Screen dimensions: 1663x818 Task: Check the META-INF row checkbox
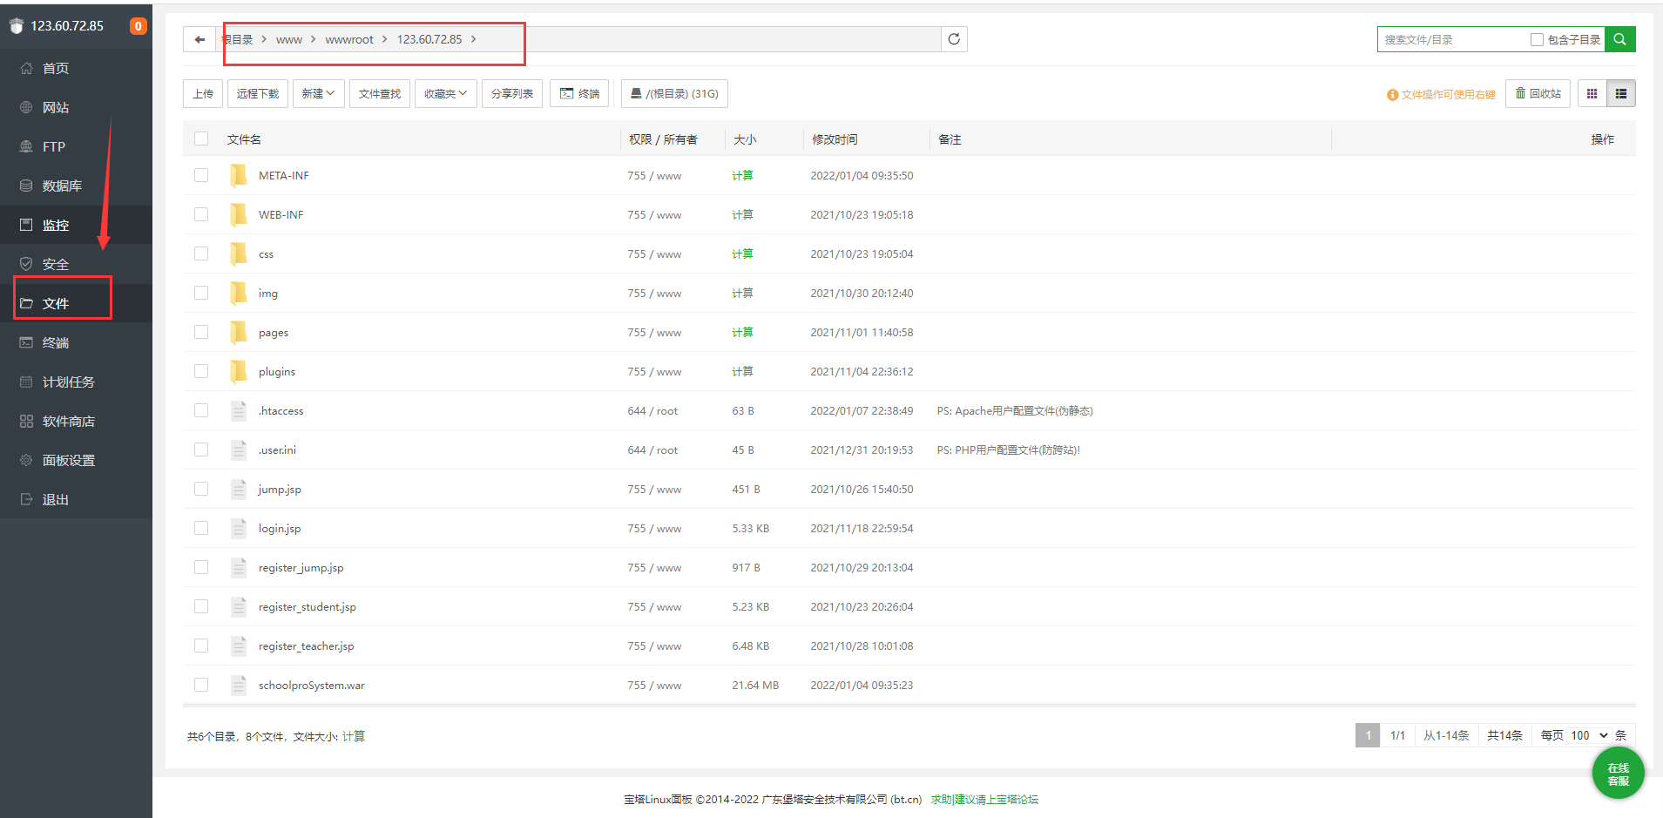[x=201, y=175]
